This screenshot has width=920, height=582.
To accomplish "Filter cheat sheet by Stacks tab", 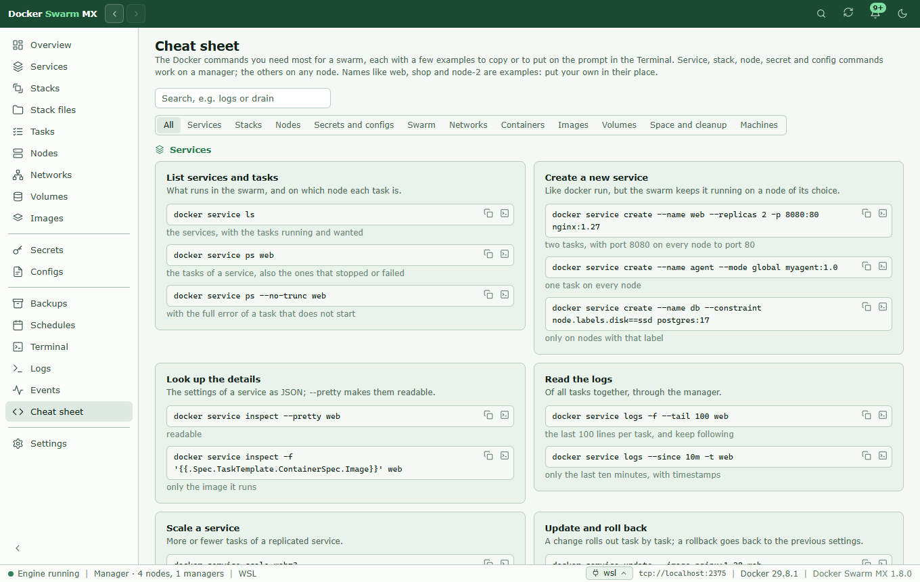I will coord(248,125).
